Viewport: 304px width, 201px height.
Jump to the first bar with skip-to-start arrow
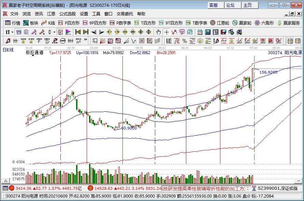78,32
